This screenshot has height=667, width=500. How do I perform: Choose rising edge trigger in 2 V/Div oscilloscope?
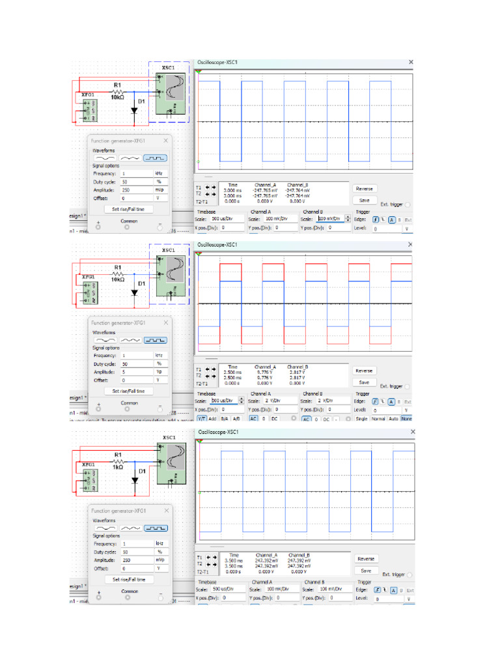[375, 401]
